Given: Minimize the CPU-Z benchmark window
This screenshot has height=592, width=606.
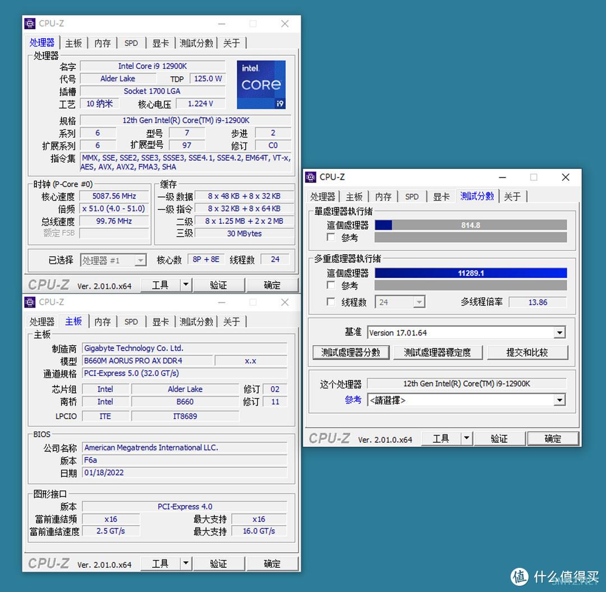Looking at the screenshot, I should pyautogui.click(x=502, y=177).
